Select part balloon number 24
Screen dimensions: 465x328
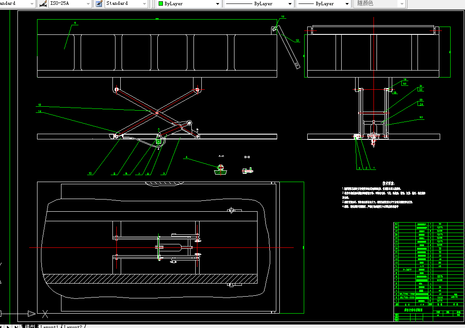point(421,104)
